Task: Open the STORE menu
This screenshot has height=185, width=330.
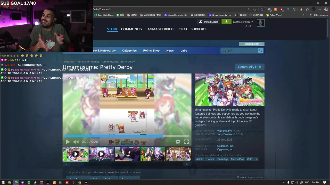Action: pos(112,29)
